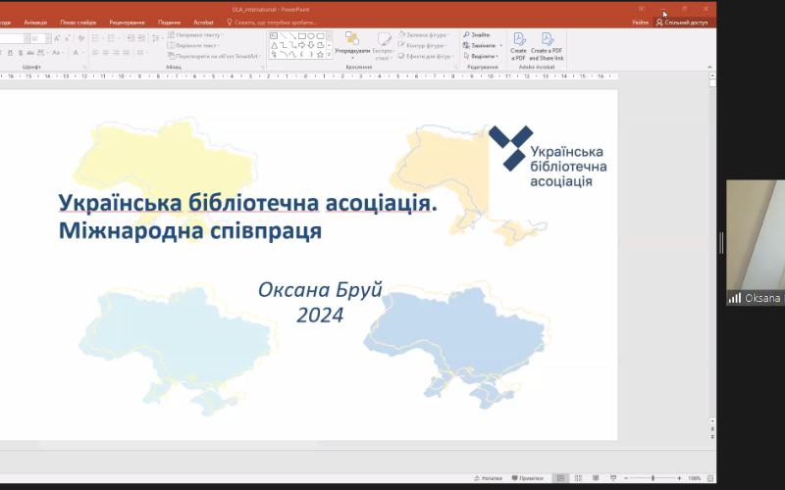
Task: Switch to the Показ слайдів tab
Action: [x=78, y=23]
